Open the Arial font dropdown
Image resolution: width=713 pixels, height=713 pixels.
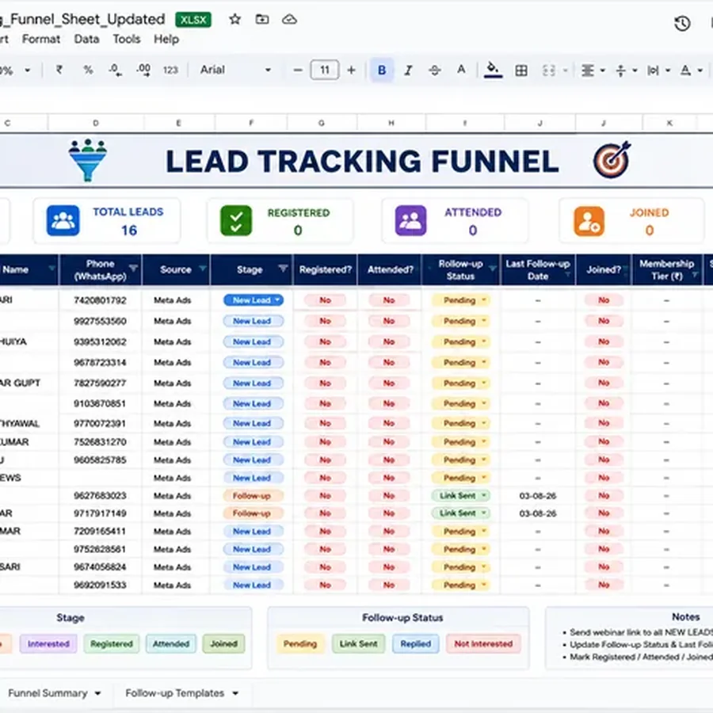(235, 70)
